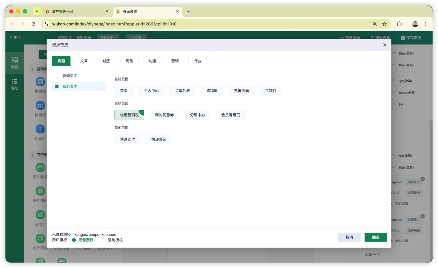
Task: Open the browser profile avatar
Action: 415,24
